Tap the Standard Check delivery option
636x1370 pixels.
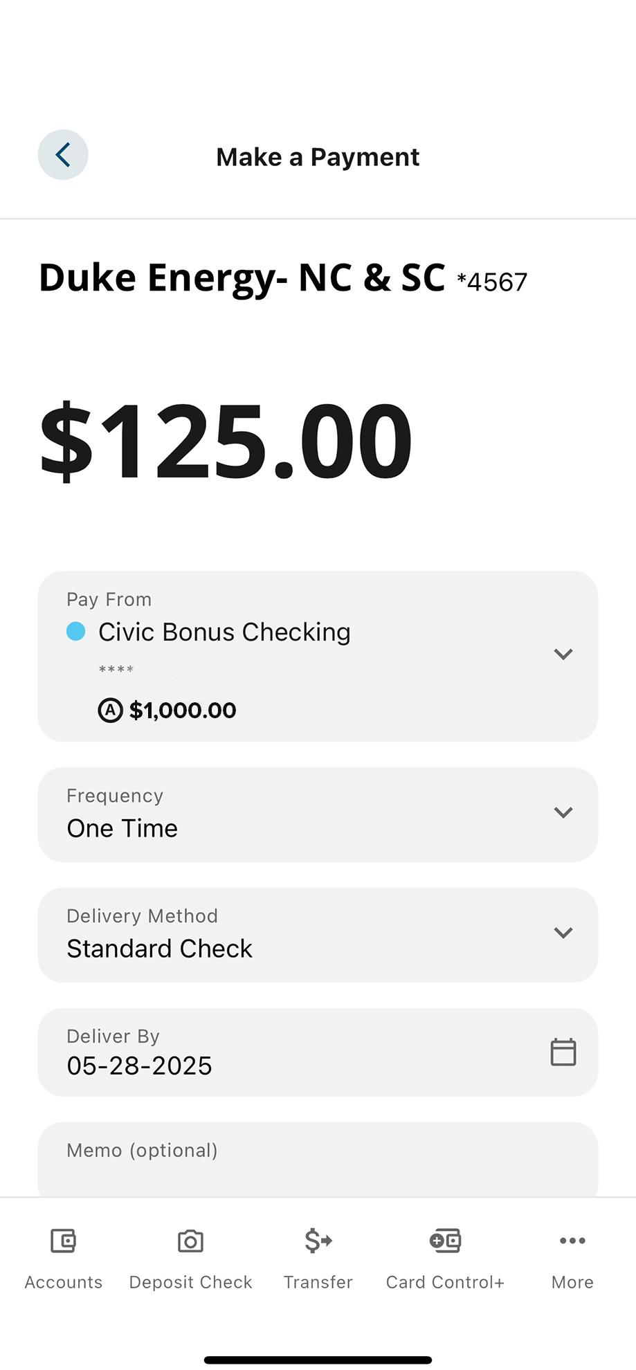(159, 949)
